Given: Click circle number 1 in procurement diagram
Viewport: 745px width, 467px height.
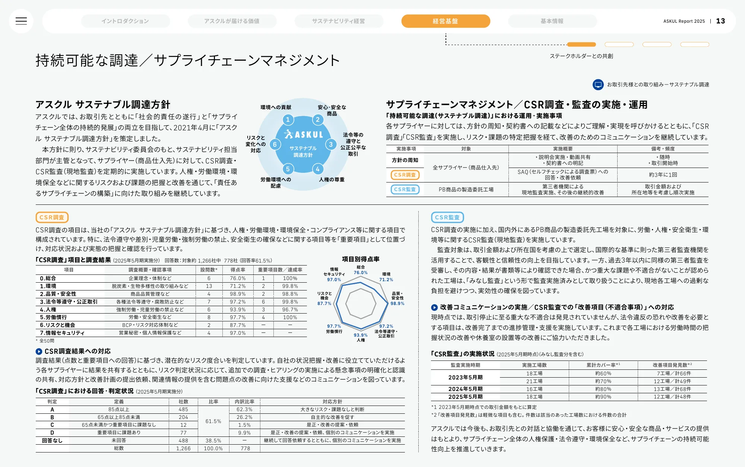Looking at the screenshot, I should (x=288, y=120).
